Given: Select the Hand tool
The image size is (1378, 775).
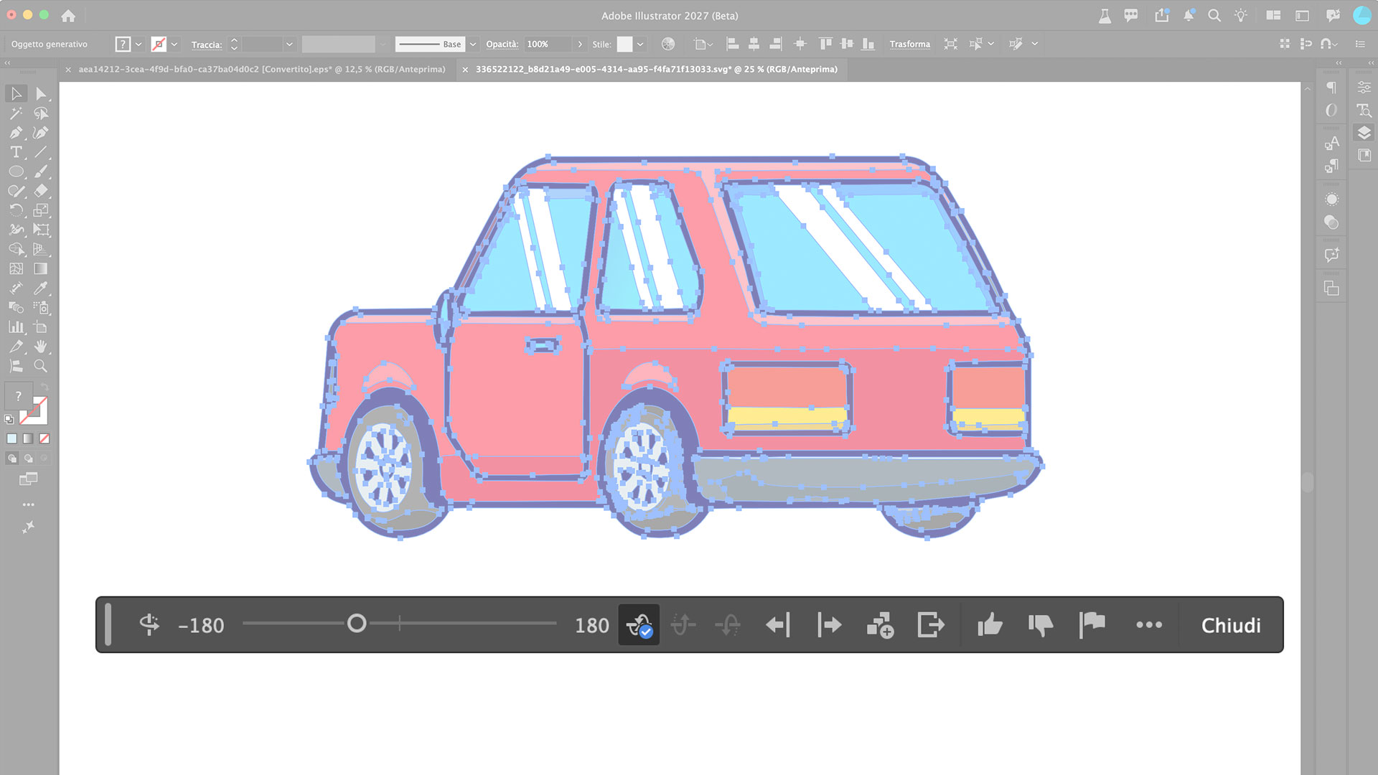Looking at the screenshot, I should [41, 347].
